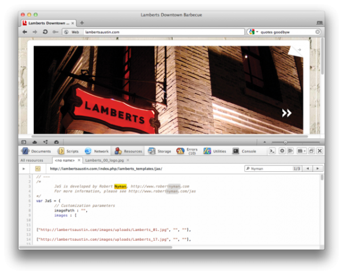Toggle the panel icon in status bar

point(23,142)
